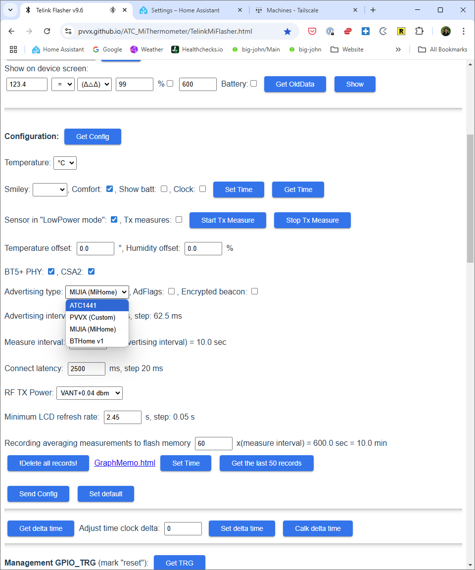Disable the BT5+ PHY checkbox
The image size is (475, 570).
[51, 272]
